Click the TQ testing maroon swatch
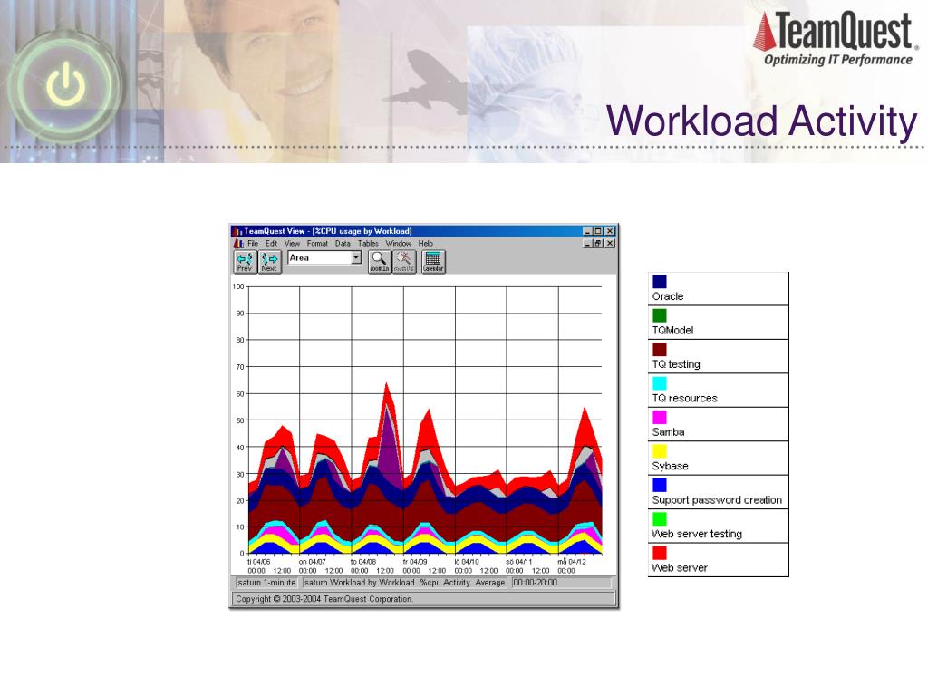This screenshot has height=696, width=928. click(660, 349)
